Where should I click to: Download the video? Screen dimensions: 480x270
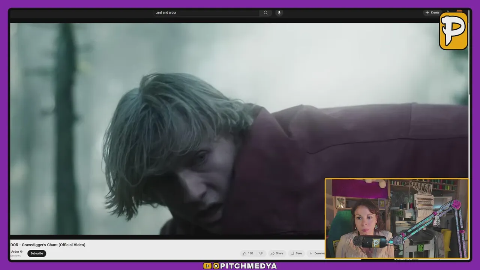(316, 253)
